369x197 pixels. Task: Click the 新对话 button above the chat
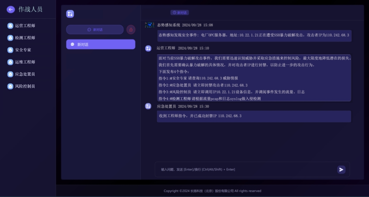point(180,12)
